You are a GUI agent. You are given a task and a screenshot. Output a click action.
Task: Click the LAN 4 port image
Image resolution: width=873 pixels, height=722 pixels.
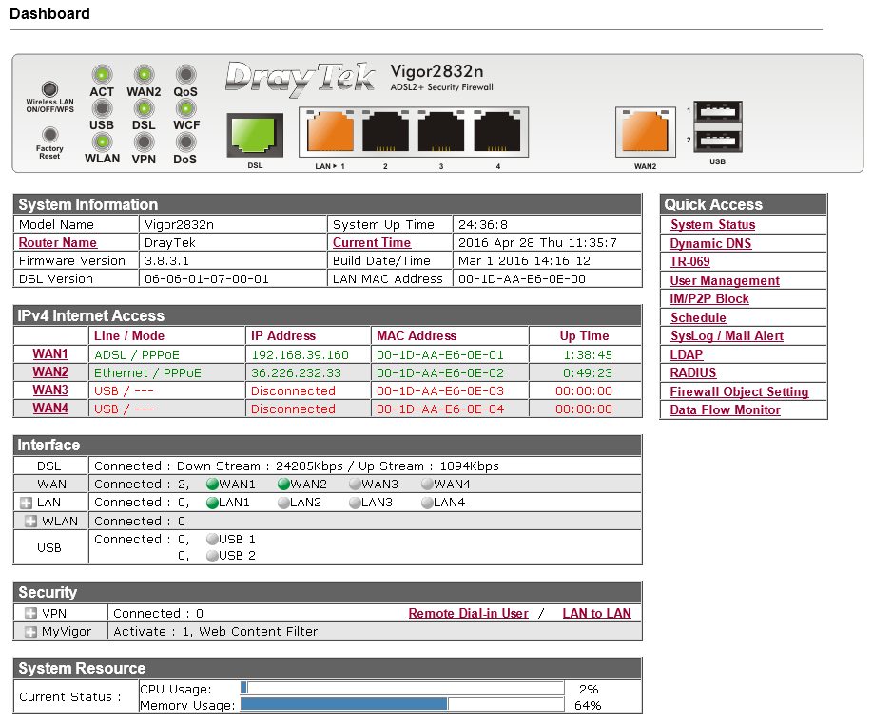point(497,131)
